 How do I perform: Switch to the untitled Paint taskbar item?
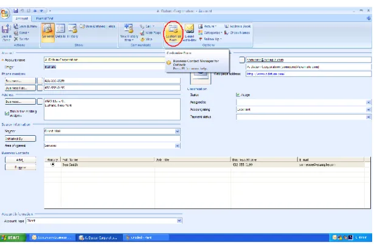(x=146, y=237)
